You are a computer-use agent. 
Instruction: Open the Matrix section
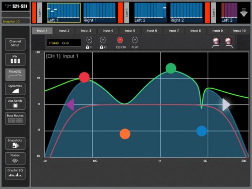[15, 158]
